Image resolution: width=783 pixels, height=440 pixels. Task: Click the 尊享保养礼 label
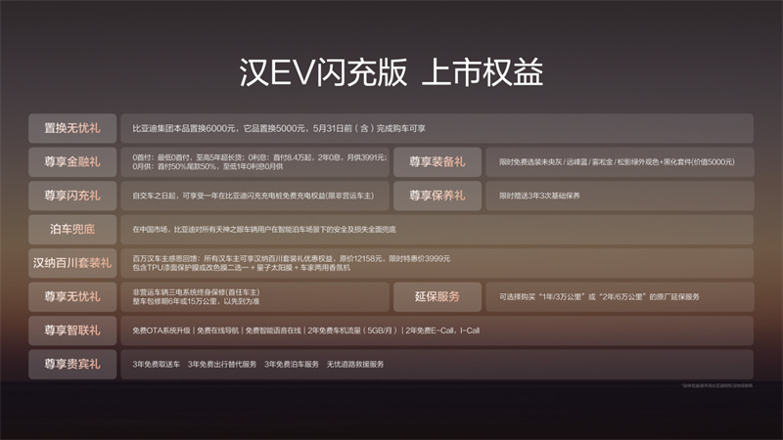point(437,195)
